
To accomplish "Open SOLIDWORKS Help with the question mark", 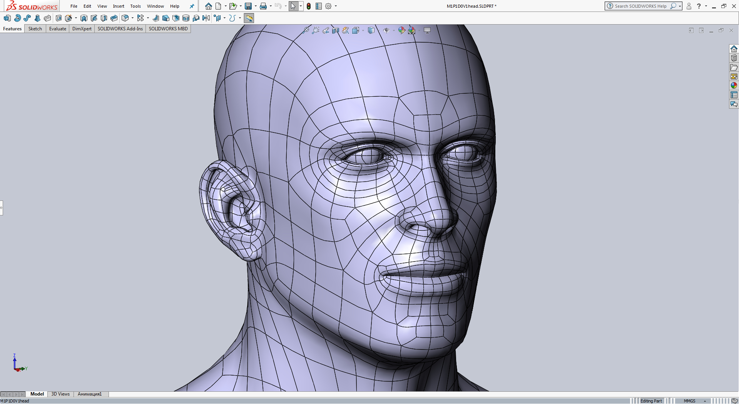I will (x=699, y=6).
